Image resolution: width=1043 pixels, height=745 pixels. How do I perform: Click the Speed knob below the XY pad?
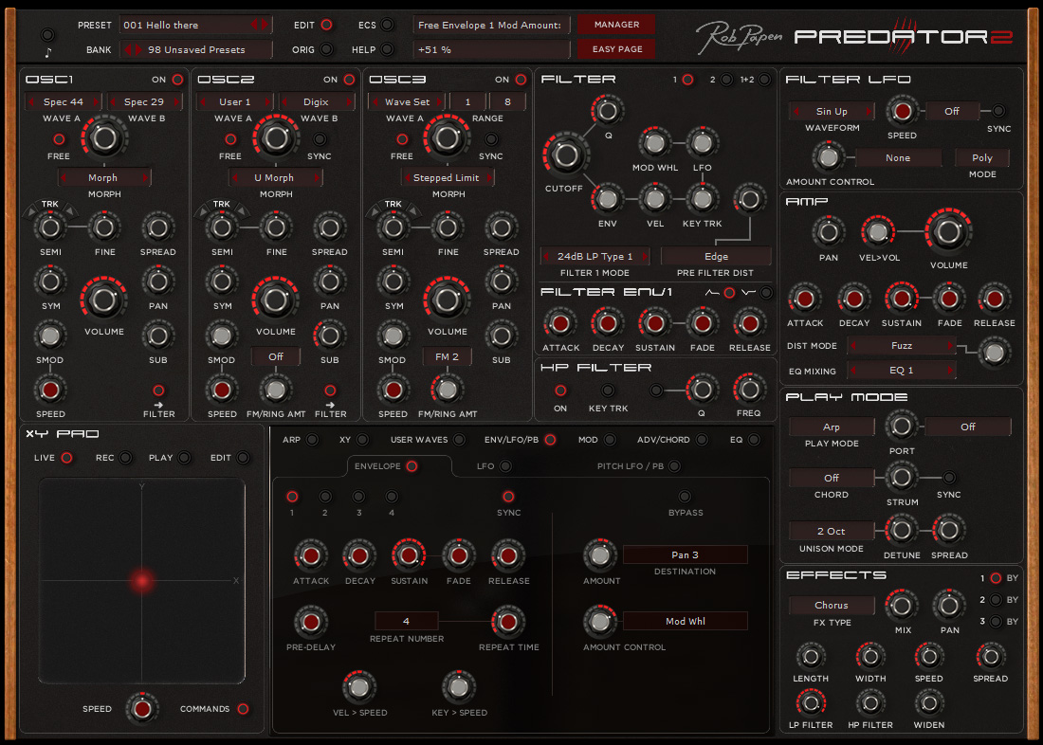coord(142,708)
